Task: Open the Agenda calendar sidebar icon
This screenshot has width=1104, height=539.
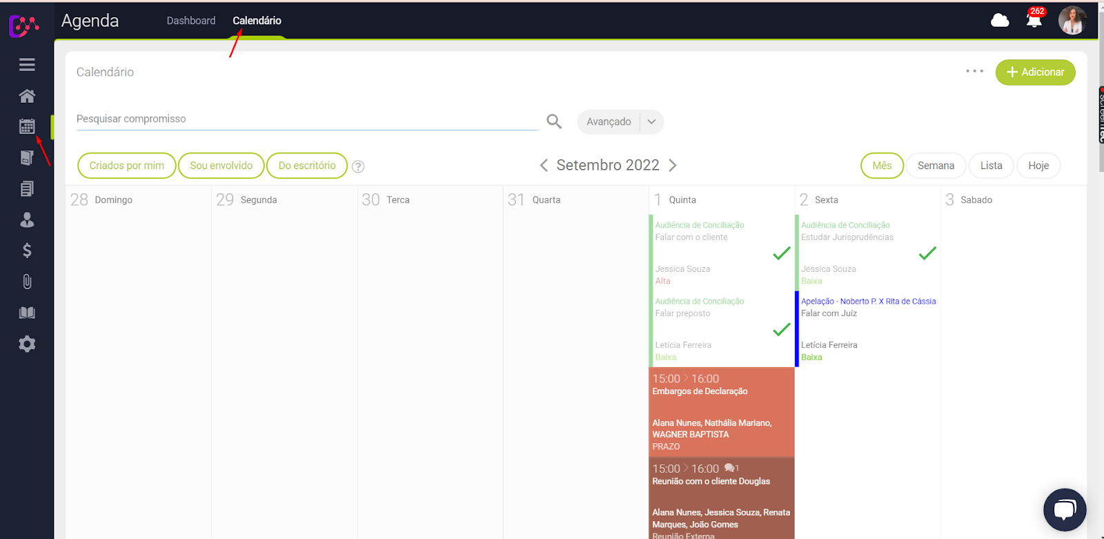Action: tap(27, 126)
